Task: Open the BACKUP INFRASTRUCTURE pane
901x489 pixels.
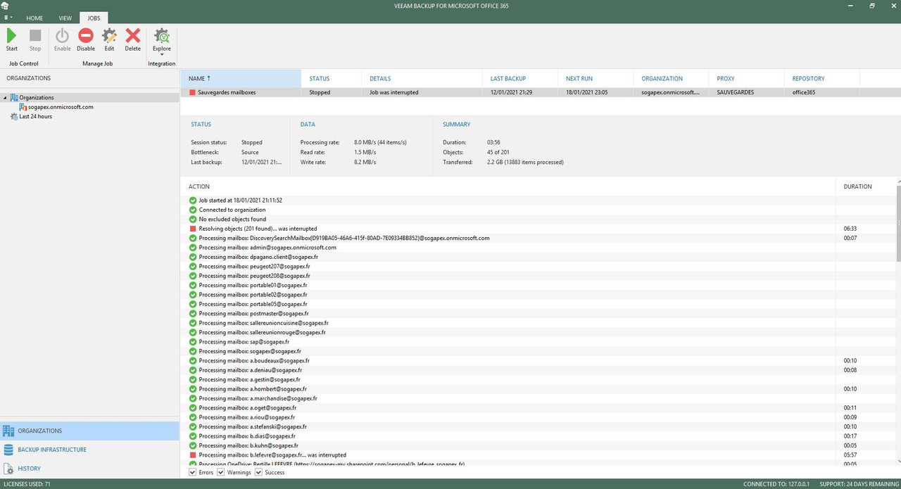Action: [x=89, y=450]
